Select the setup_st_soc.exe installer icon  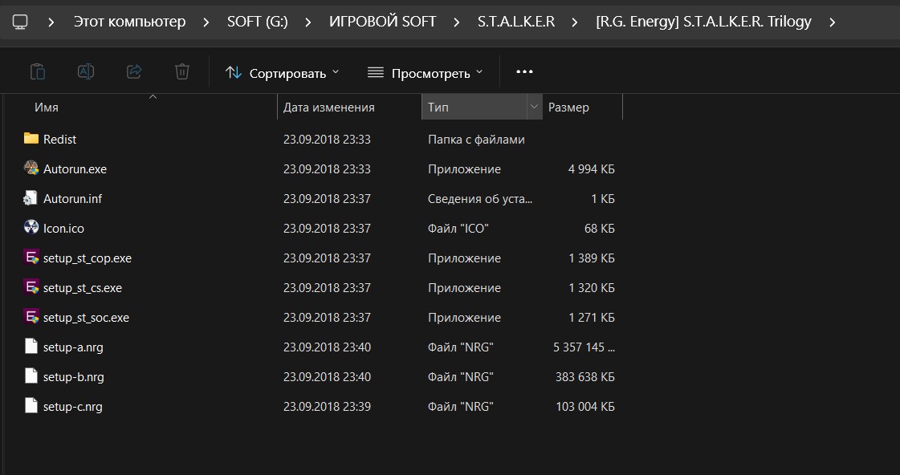tap(31, 317)
